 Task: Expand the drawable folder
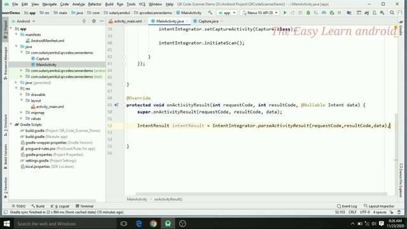22,95
